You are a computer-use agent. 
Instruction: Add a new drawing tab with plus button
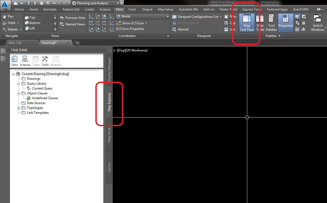(x=77, y=43)
